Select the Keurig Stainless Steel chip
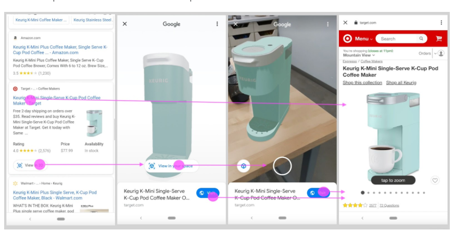The height and width of the screenshot is (244, 468). click(93, 20)
